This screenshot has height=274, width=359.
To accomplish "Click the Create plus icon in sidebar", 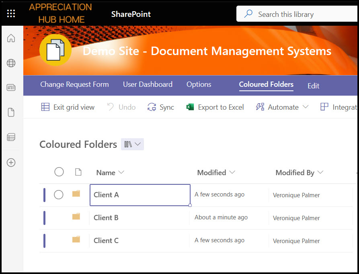I will [x=11, y=163].
